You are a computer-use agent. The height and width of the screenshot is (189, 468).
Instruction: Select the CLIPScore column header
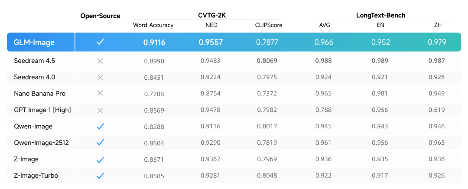[x=269, y=25]
